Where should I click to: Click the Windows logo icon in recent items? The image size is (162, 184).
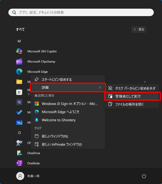click(37, 104)
